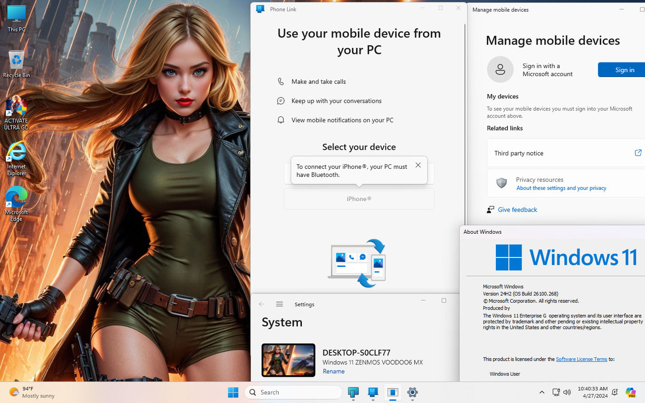Viewport: 645px width, 403px height.
Task: Click the second Phone Link taskbar icon next to Search
Action: pos(373,392)
